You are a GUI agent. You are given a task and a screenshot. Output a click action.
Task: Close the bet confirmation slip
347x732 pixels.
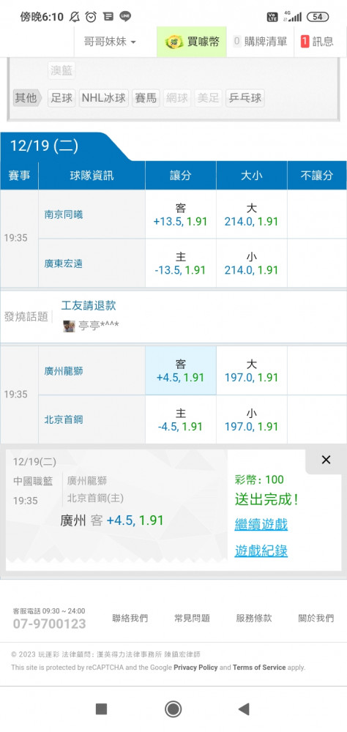326,460
